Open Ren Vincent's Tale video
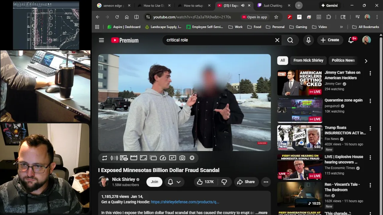 coord(300,194)
